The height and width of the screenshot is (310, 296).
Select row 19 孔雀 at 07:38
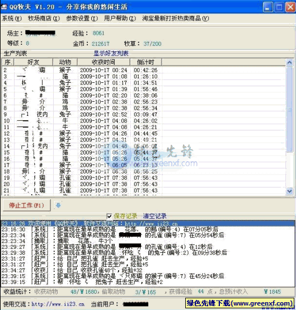click(x=144, y=177)
